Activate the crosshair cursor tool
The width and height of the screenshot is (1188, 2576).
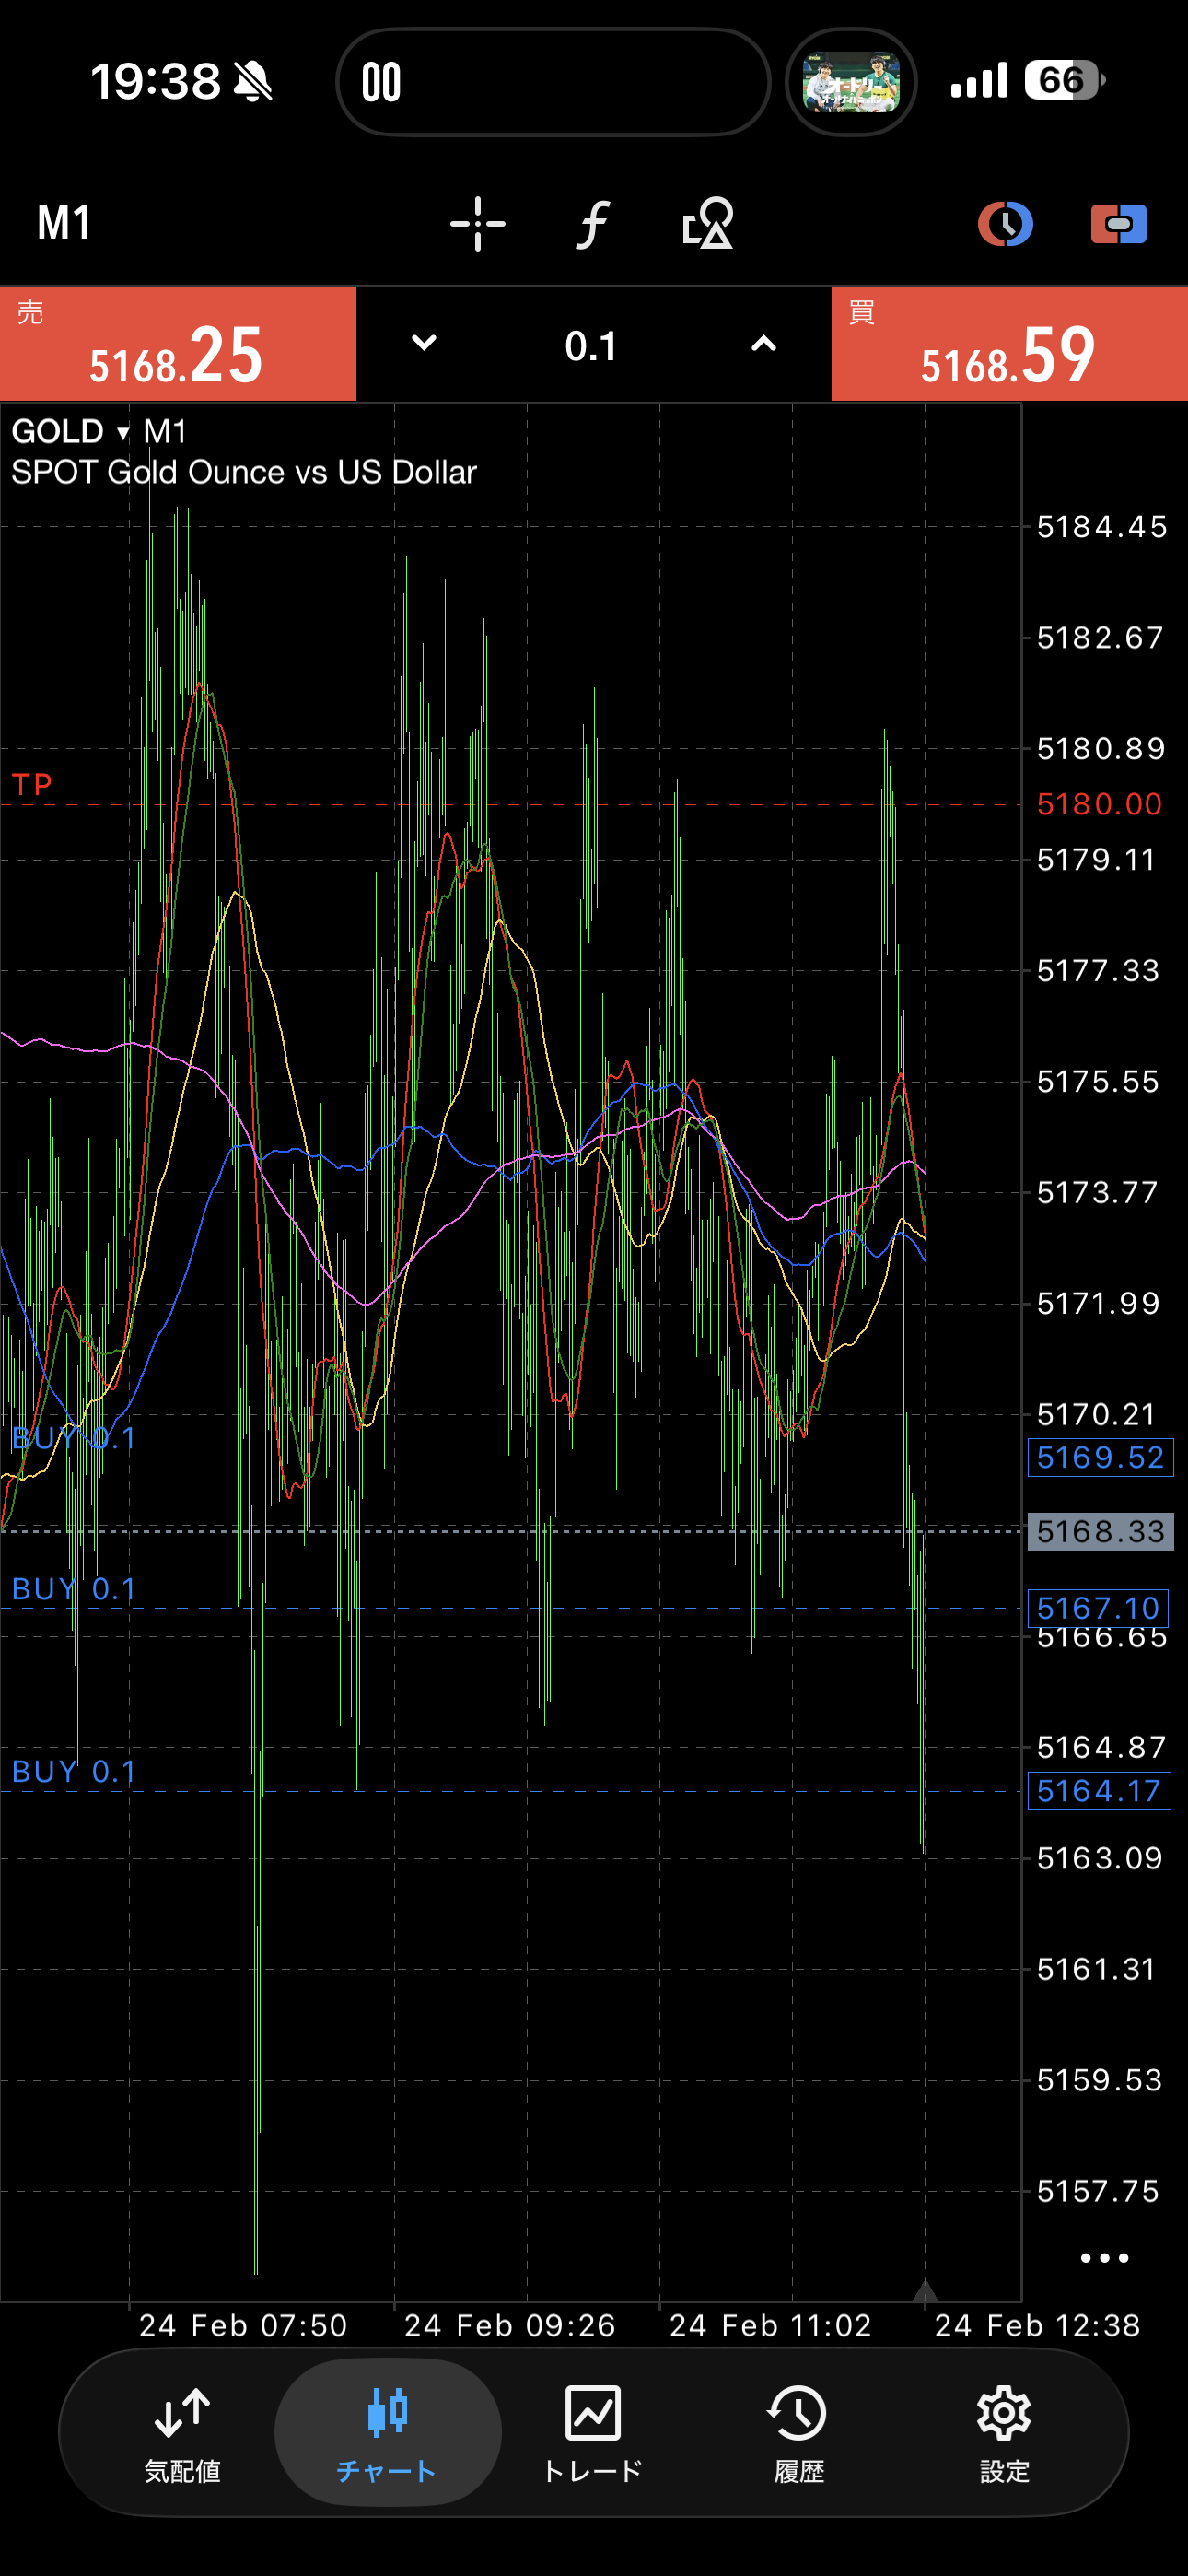[477, 223]
